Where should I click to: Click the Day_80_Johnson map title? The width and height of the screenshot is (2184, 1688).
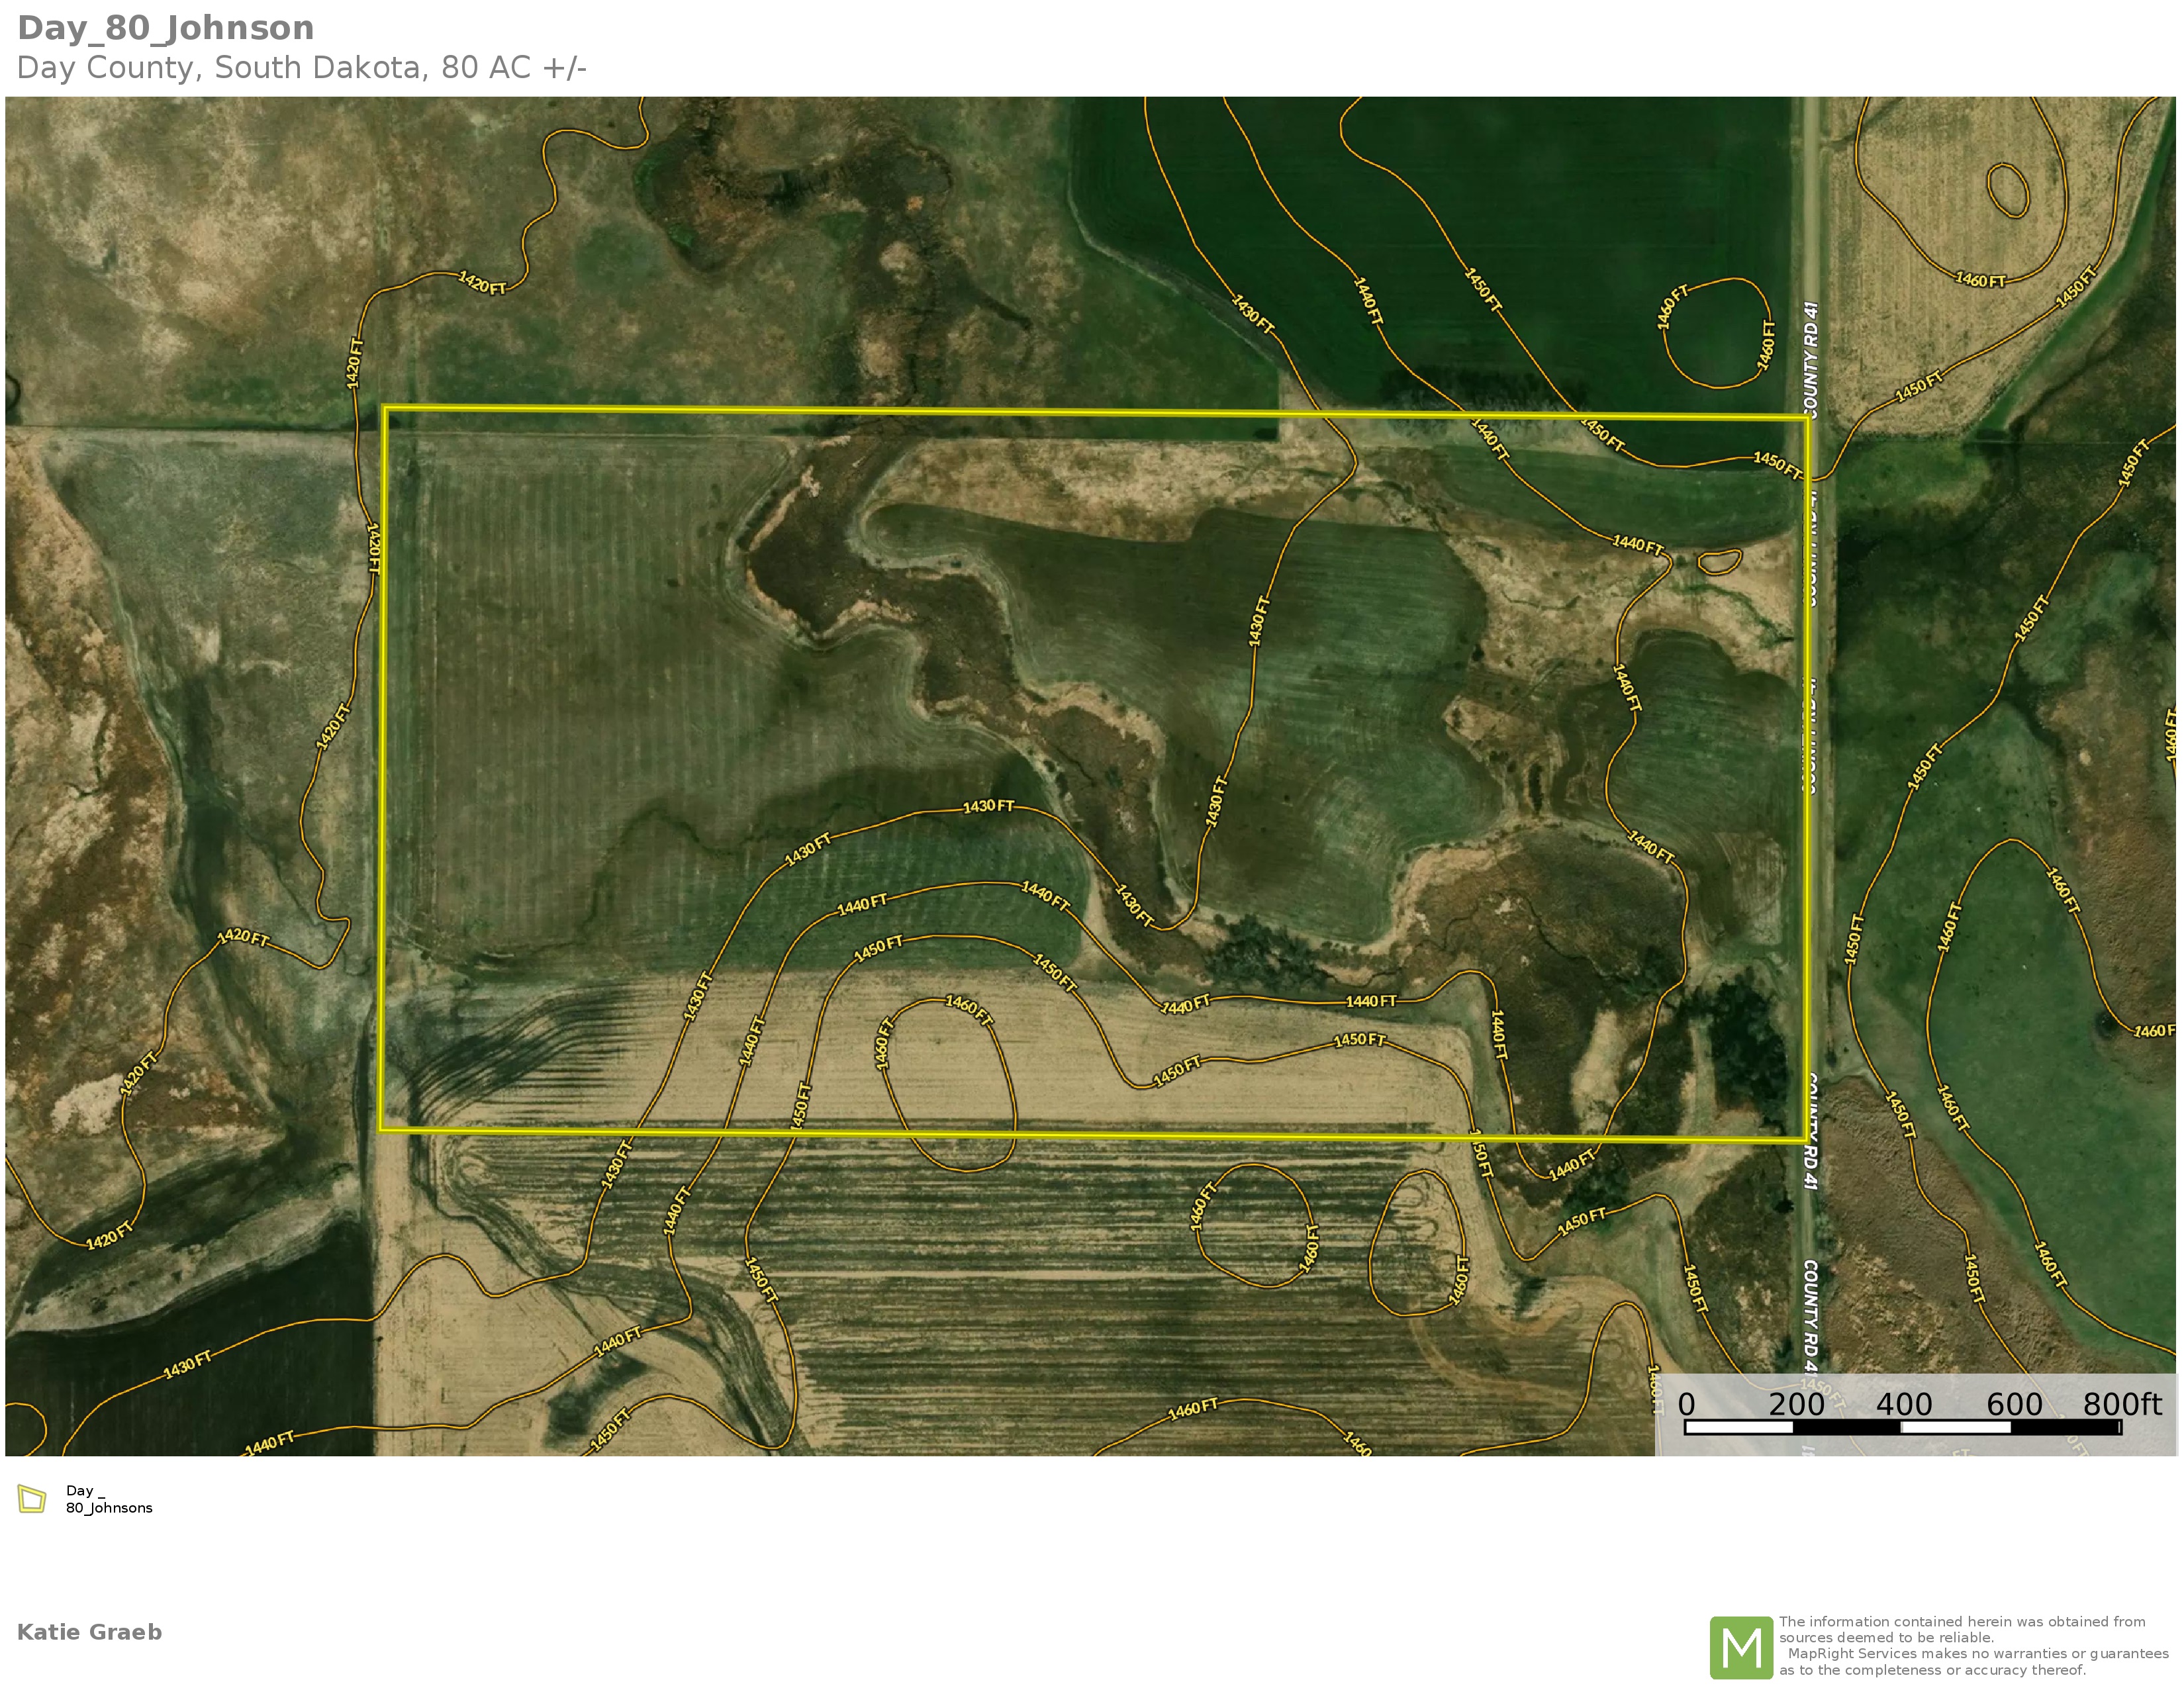point(166,28)
